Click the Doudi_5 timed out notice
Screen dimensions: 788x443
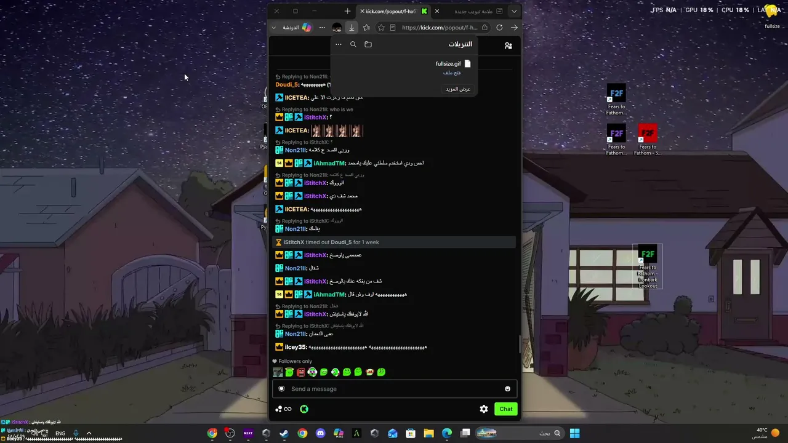click(393, 242)
